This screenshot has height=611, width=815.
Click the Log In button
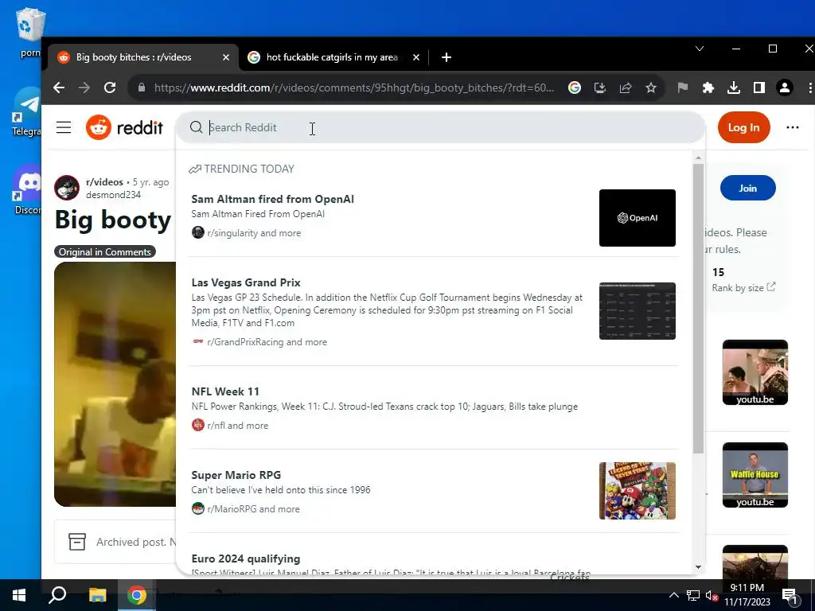[743, 127]
